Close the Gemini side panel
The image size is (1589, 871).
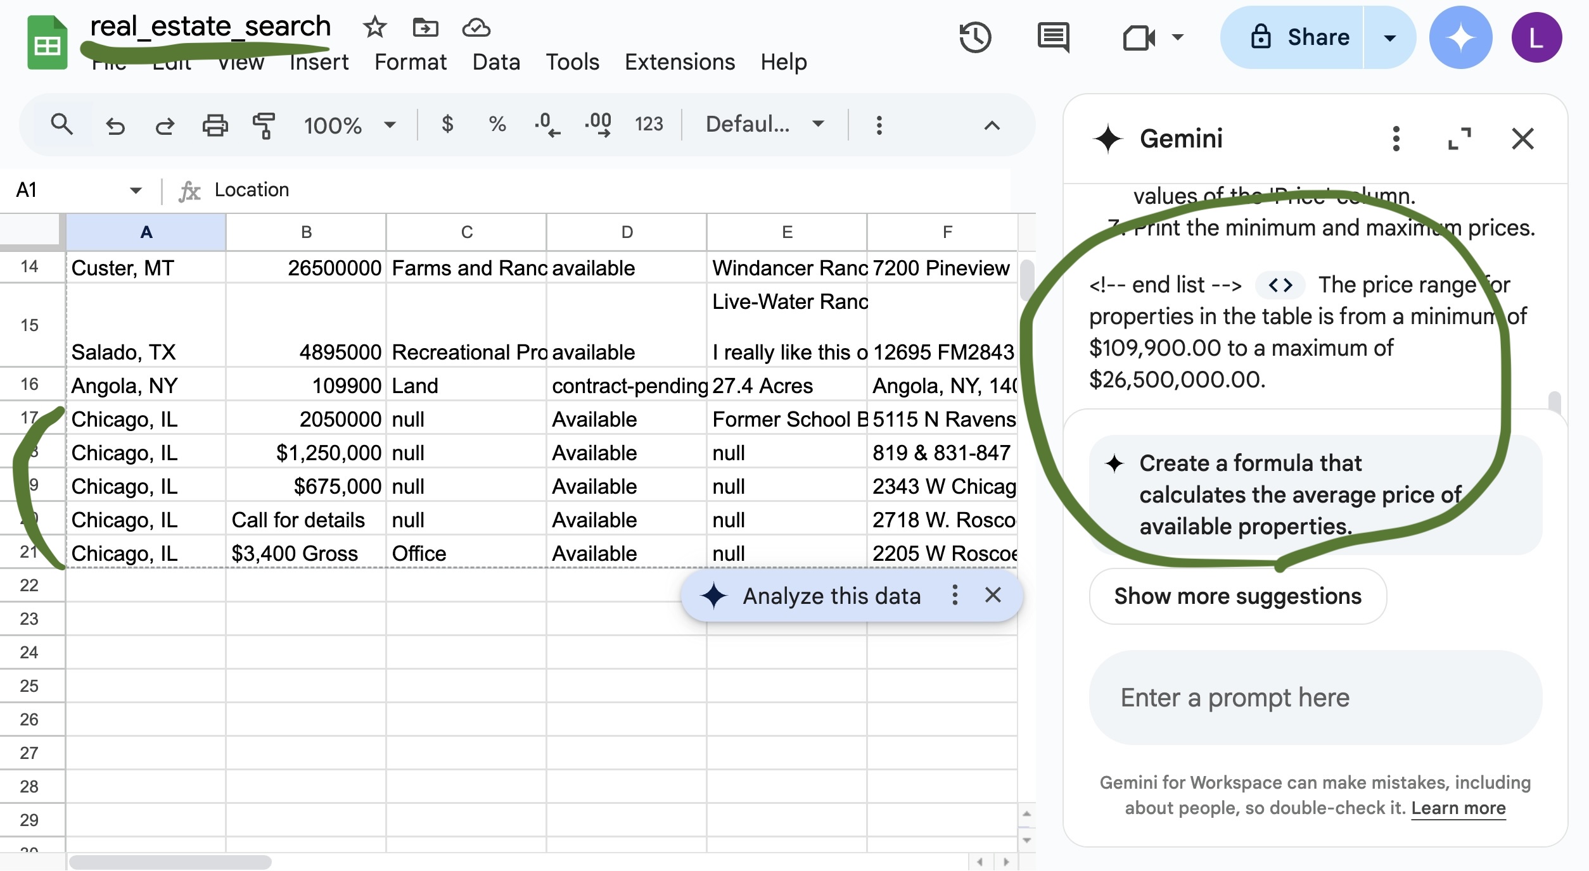[1522, 139]
